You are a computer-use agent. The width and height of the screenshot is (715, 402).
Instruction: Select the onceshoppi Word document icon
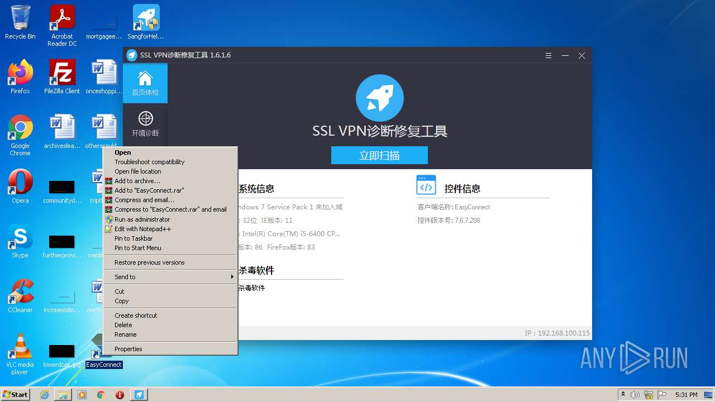(104, 77)
